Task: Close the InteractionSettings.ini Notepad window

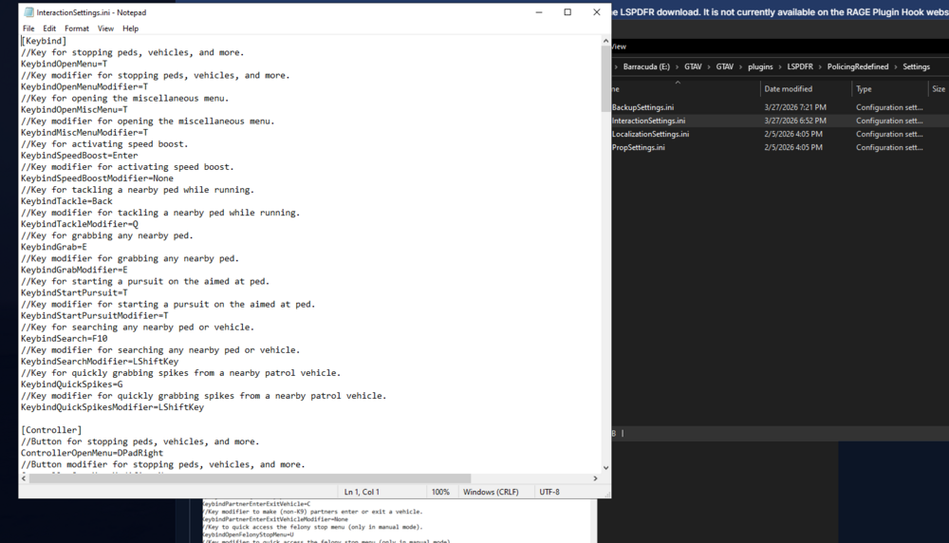Action: (x=596, y=12)
